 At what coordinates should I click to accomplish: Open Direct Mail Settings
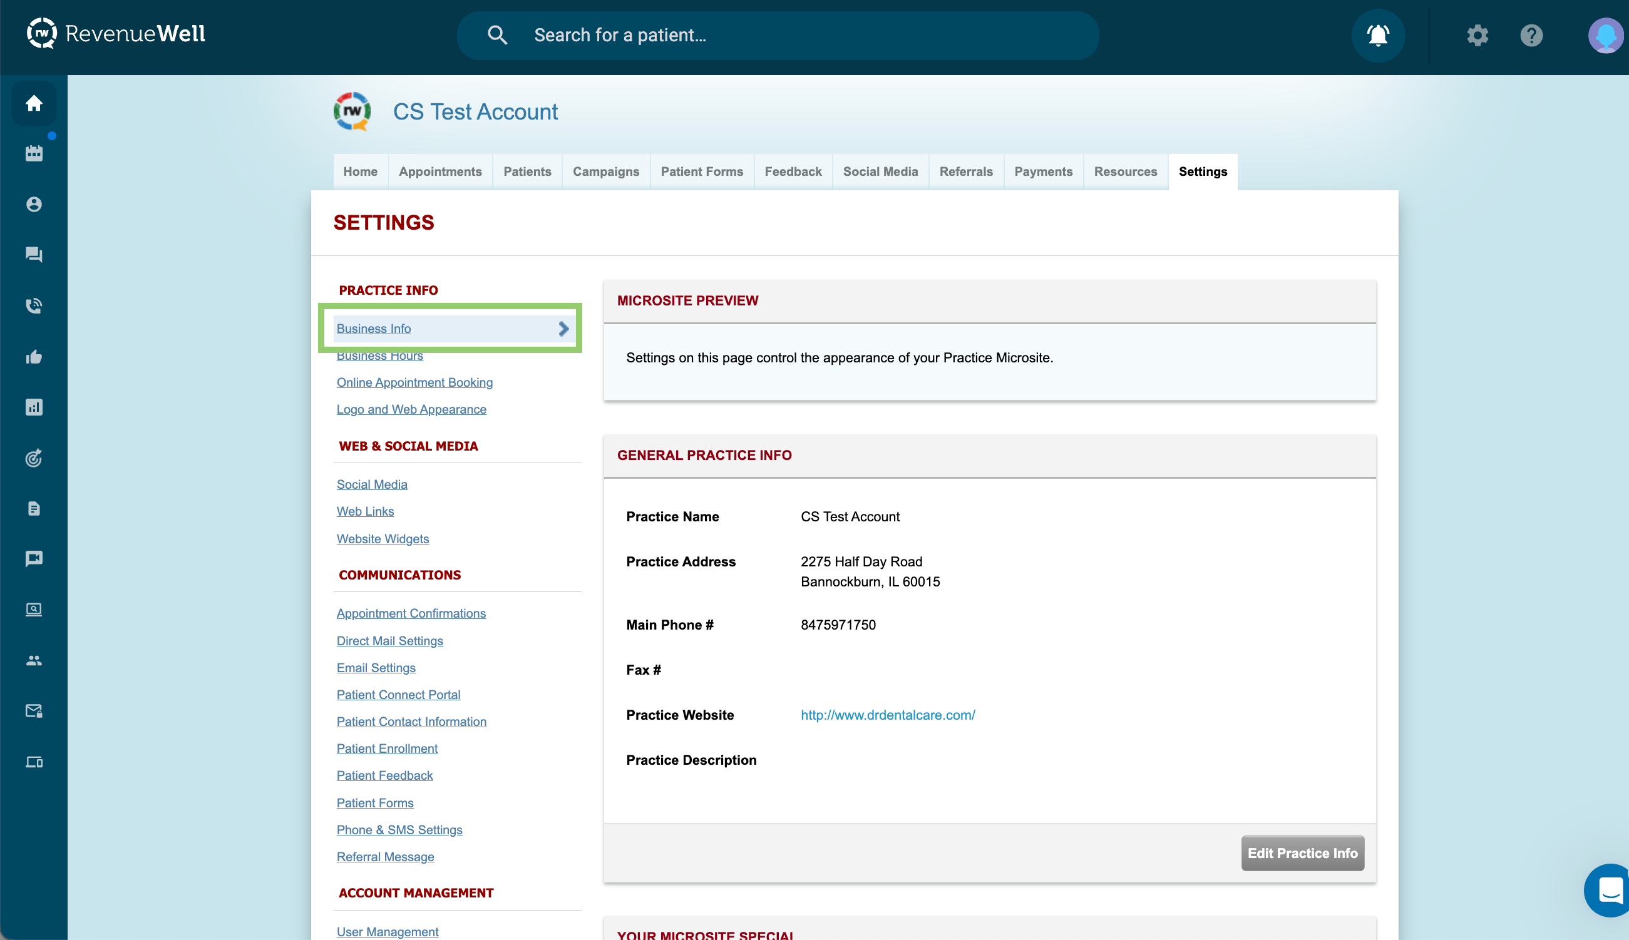(389, 640)
